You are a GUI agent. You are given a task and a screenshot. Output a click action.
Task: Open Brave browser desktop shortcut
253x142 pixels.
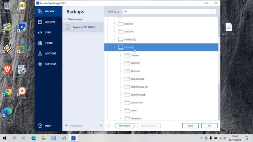7,71
